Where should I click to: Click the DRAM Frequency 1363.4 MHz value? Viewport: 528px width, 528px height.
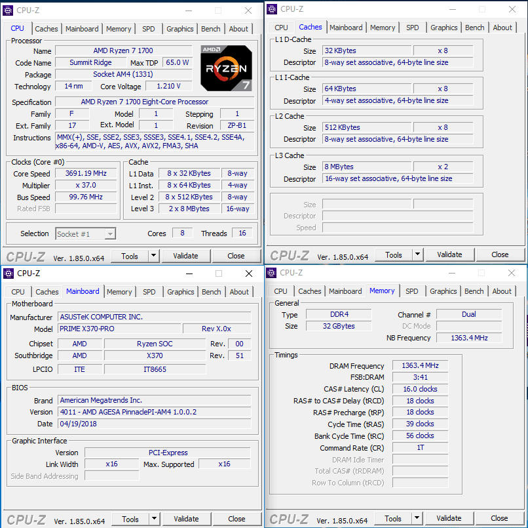click(421, 365)
